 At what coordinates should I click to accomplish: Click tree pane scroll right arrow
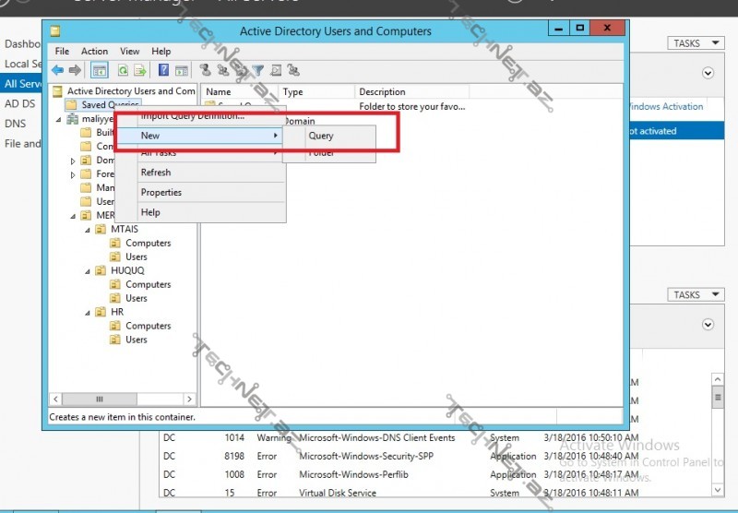point(189,400)
